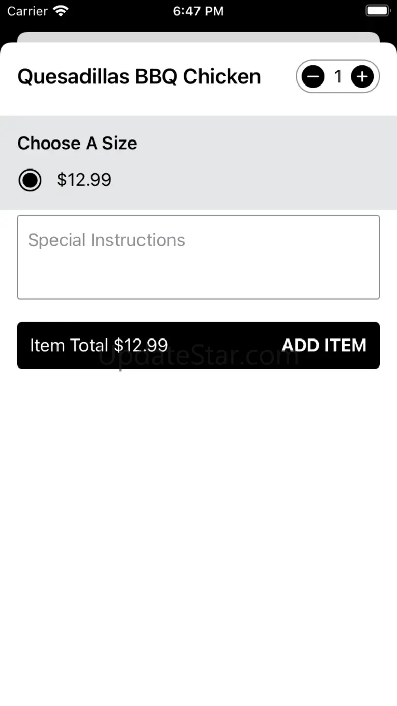
Task: Tap the quantity number 1
Action: 337,77
